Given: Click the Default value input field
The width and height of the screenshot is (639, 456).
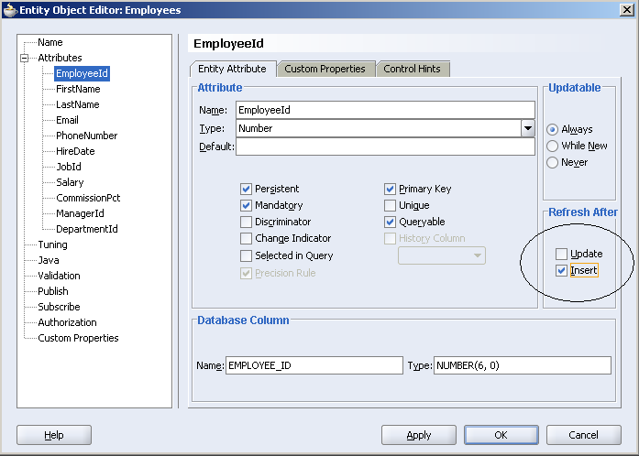Looking at the screenshot, I should [x=385, y=147].
